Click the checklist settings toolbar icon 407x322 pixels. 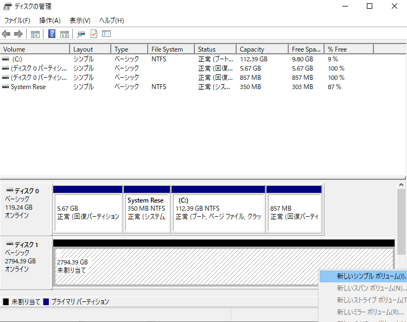pos(106,34)
